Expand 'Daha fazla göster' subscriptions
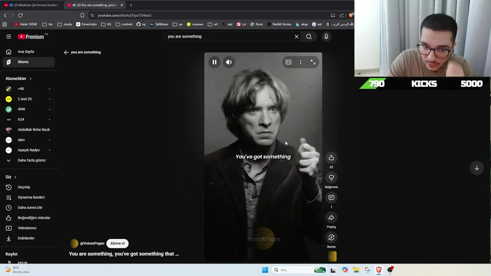The height and width of the screenshot is (276, 491). 28,160
